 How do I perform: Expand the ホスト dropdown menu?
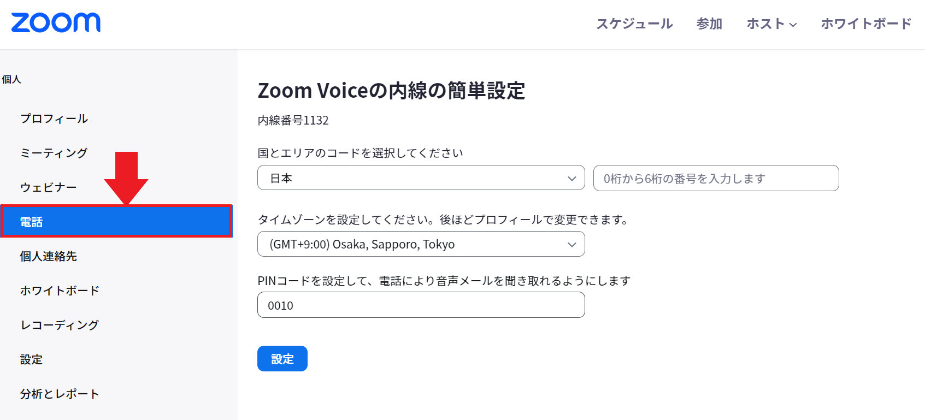tap(771, 24)
